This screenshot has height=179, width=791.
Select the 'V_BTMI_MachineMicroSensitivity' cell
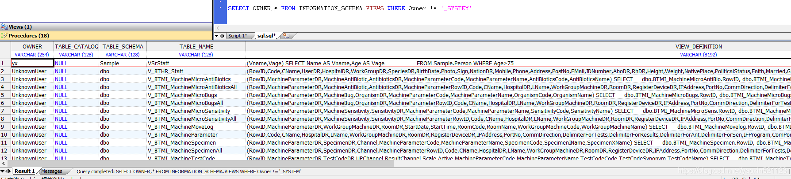196,111
